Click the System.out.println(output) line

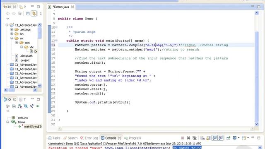tap(103, 102)
